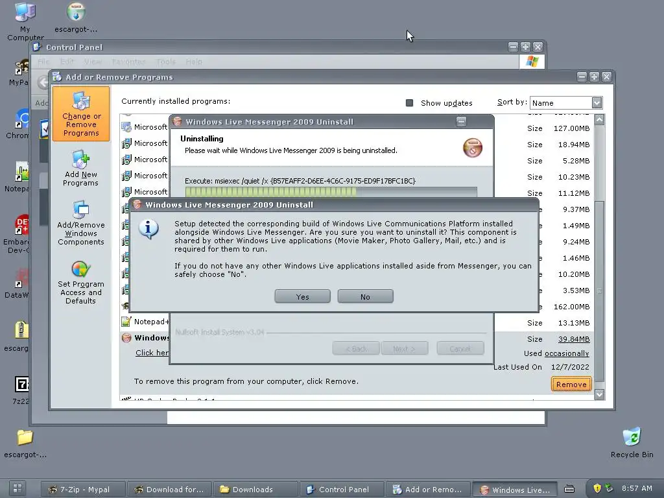Click the Control Panel window title icon
Viewport: 664px width, 498px height.
point(37,47)
